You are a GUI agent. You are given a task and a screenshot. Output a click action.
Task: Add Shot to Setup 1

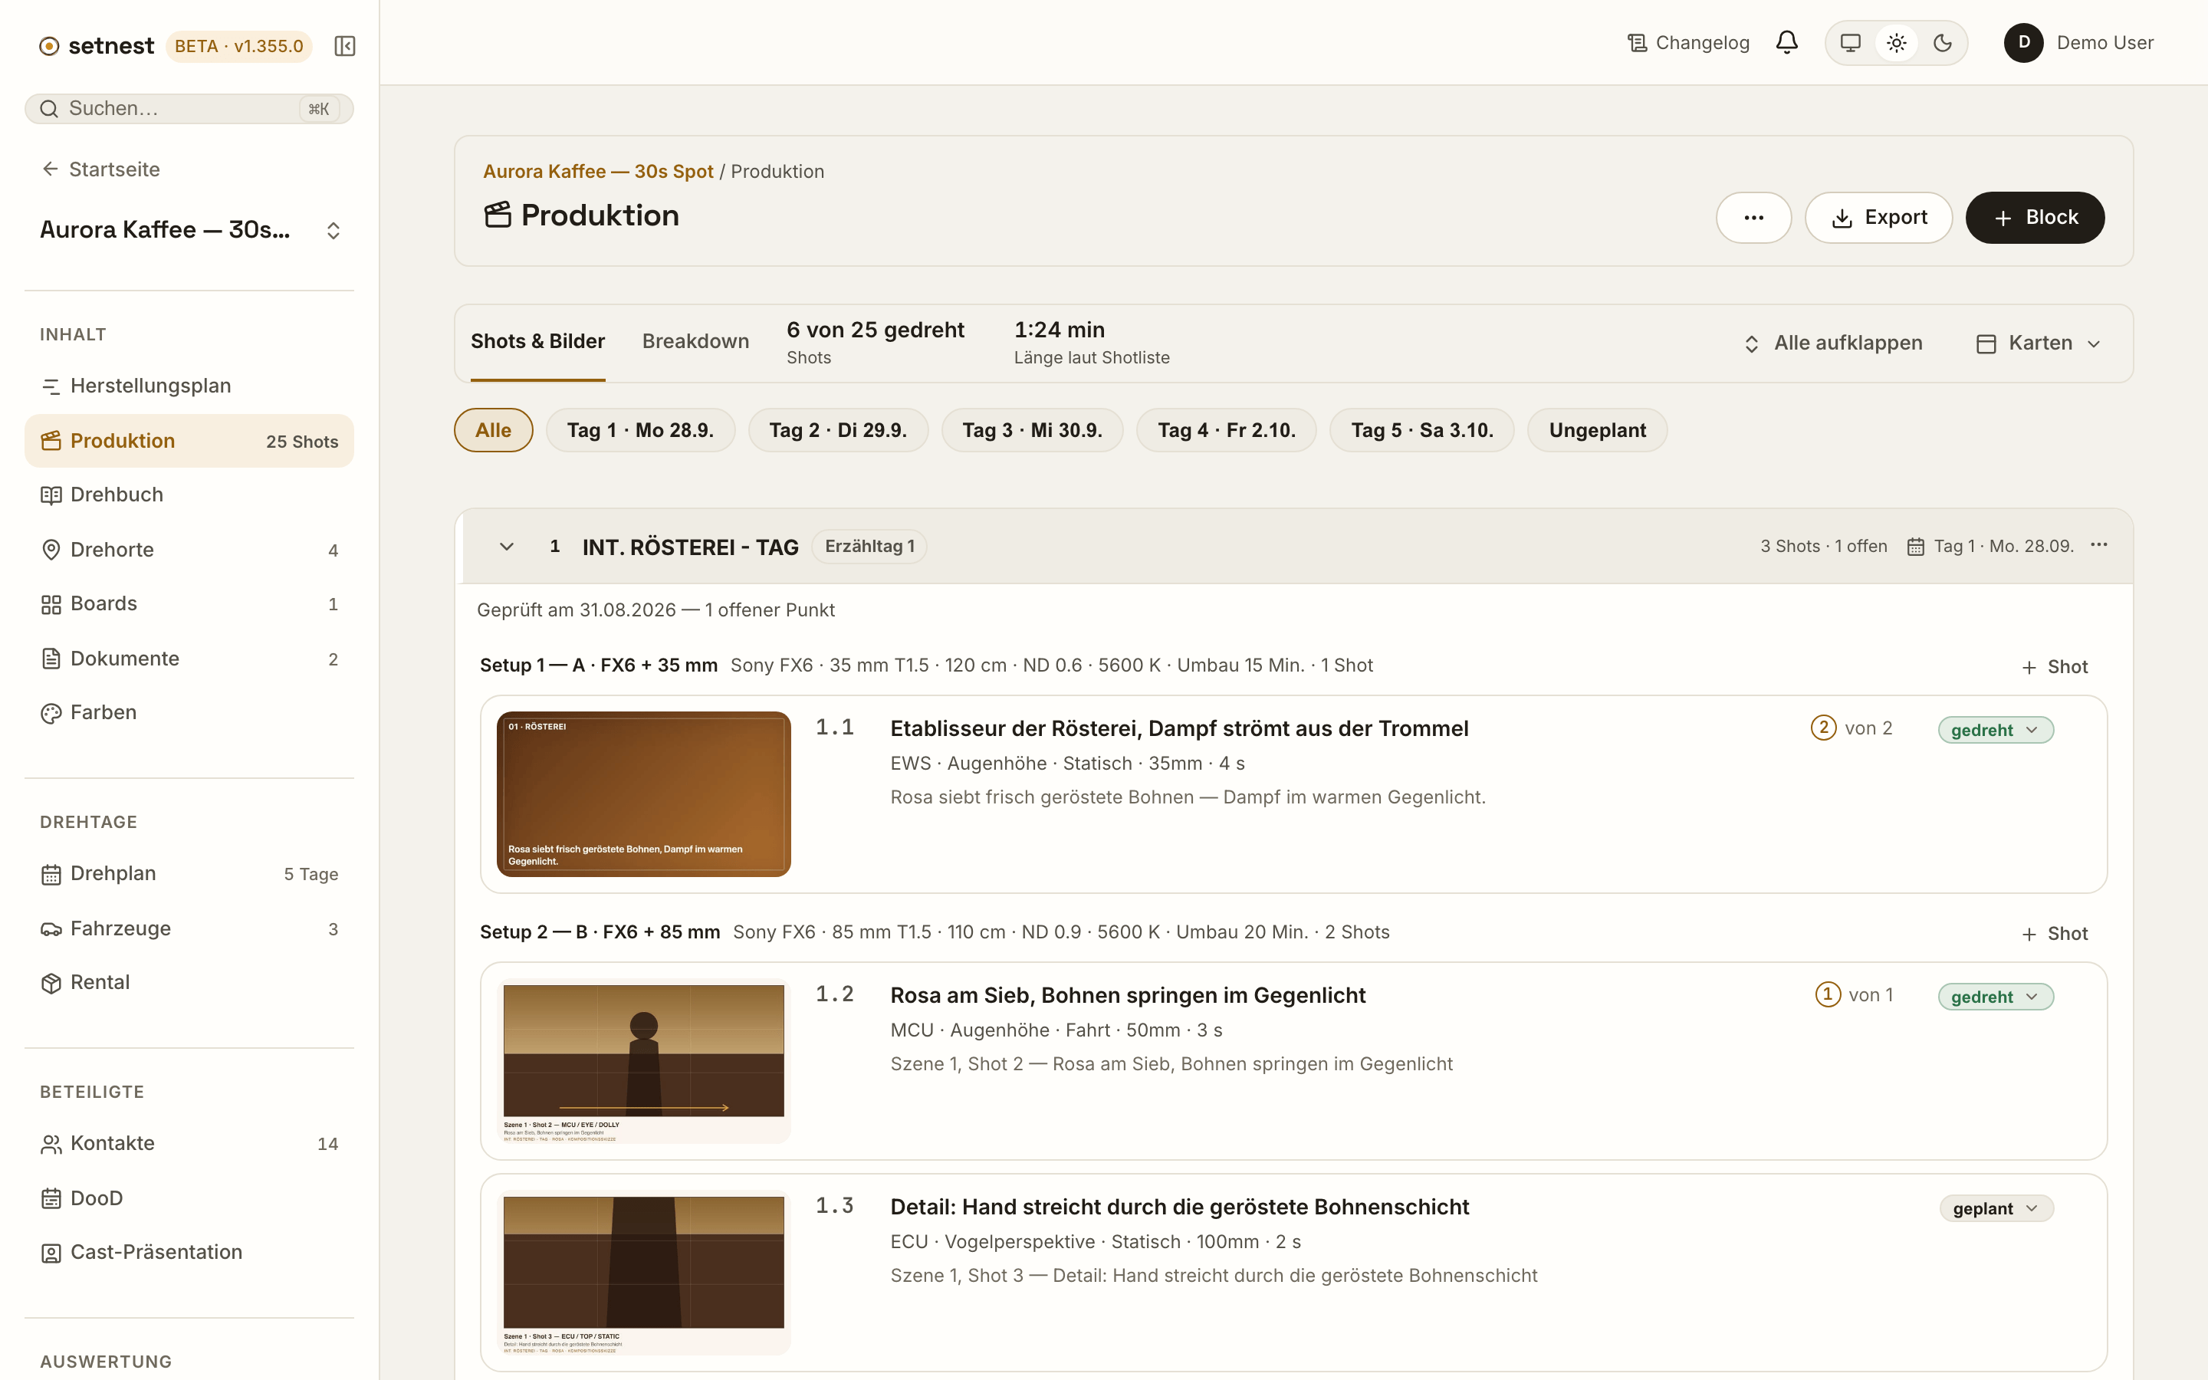(x=2054, y=667)
